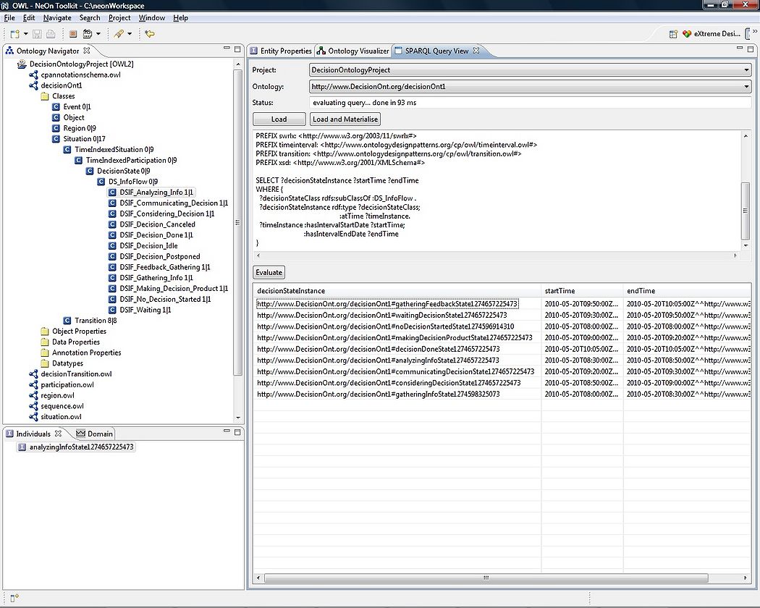Minimize the Ontology Navigator panel
The height and width of the screenshot is (608, 760).
coord(227,48)
